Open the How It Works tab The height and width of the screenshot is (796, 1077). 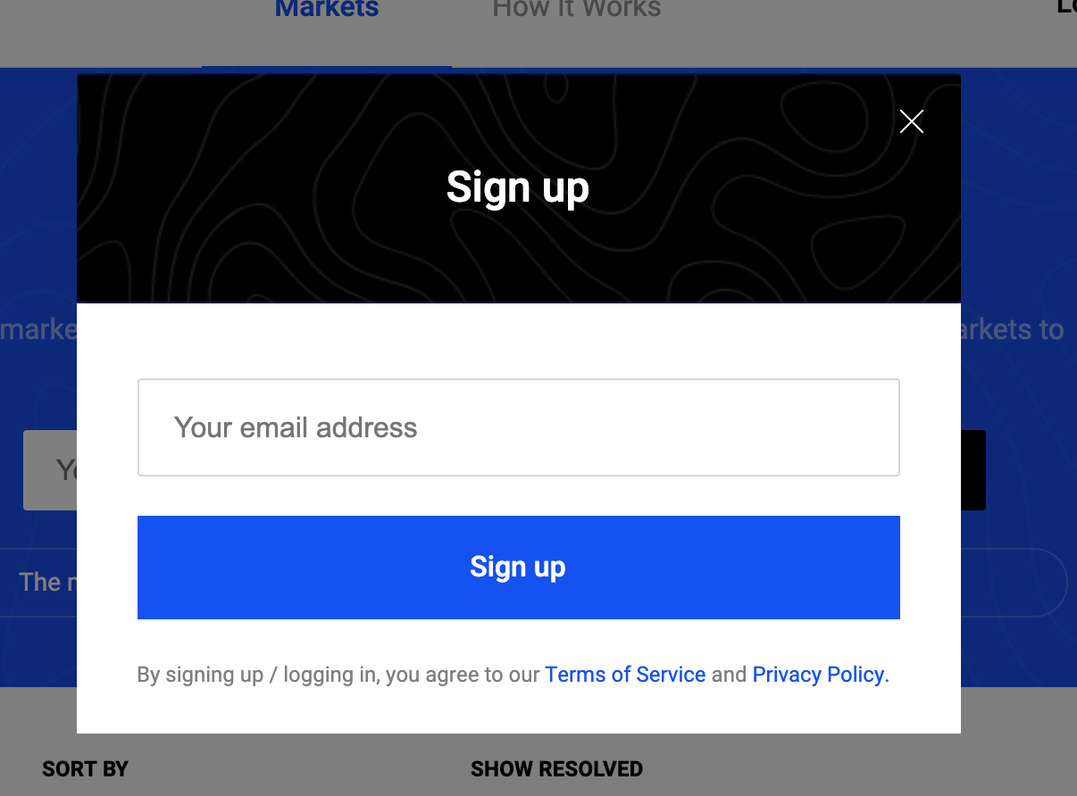tap(577, 9)
